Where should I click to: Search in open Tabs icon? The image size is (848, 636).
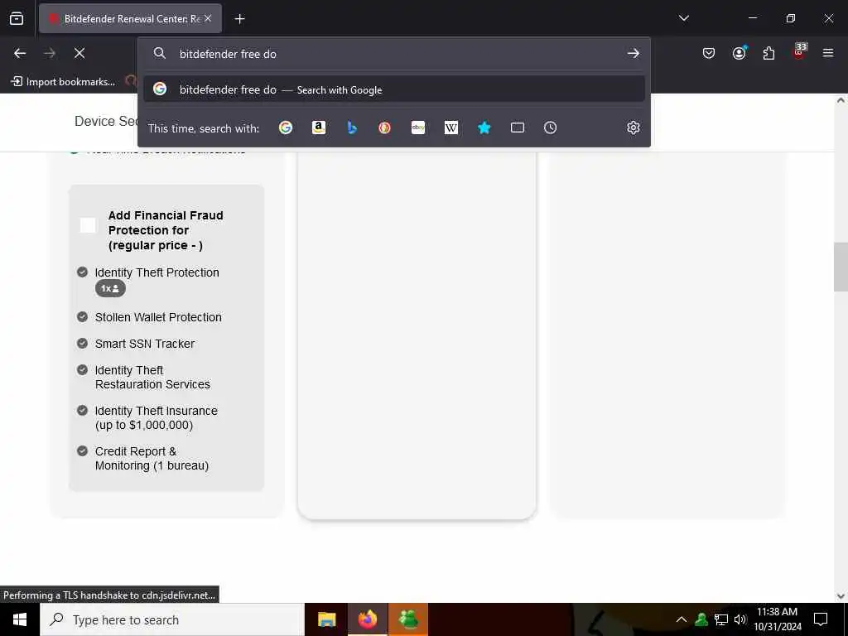click(518, 128)
